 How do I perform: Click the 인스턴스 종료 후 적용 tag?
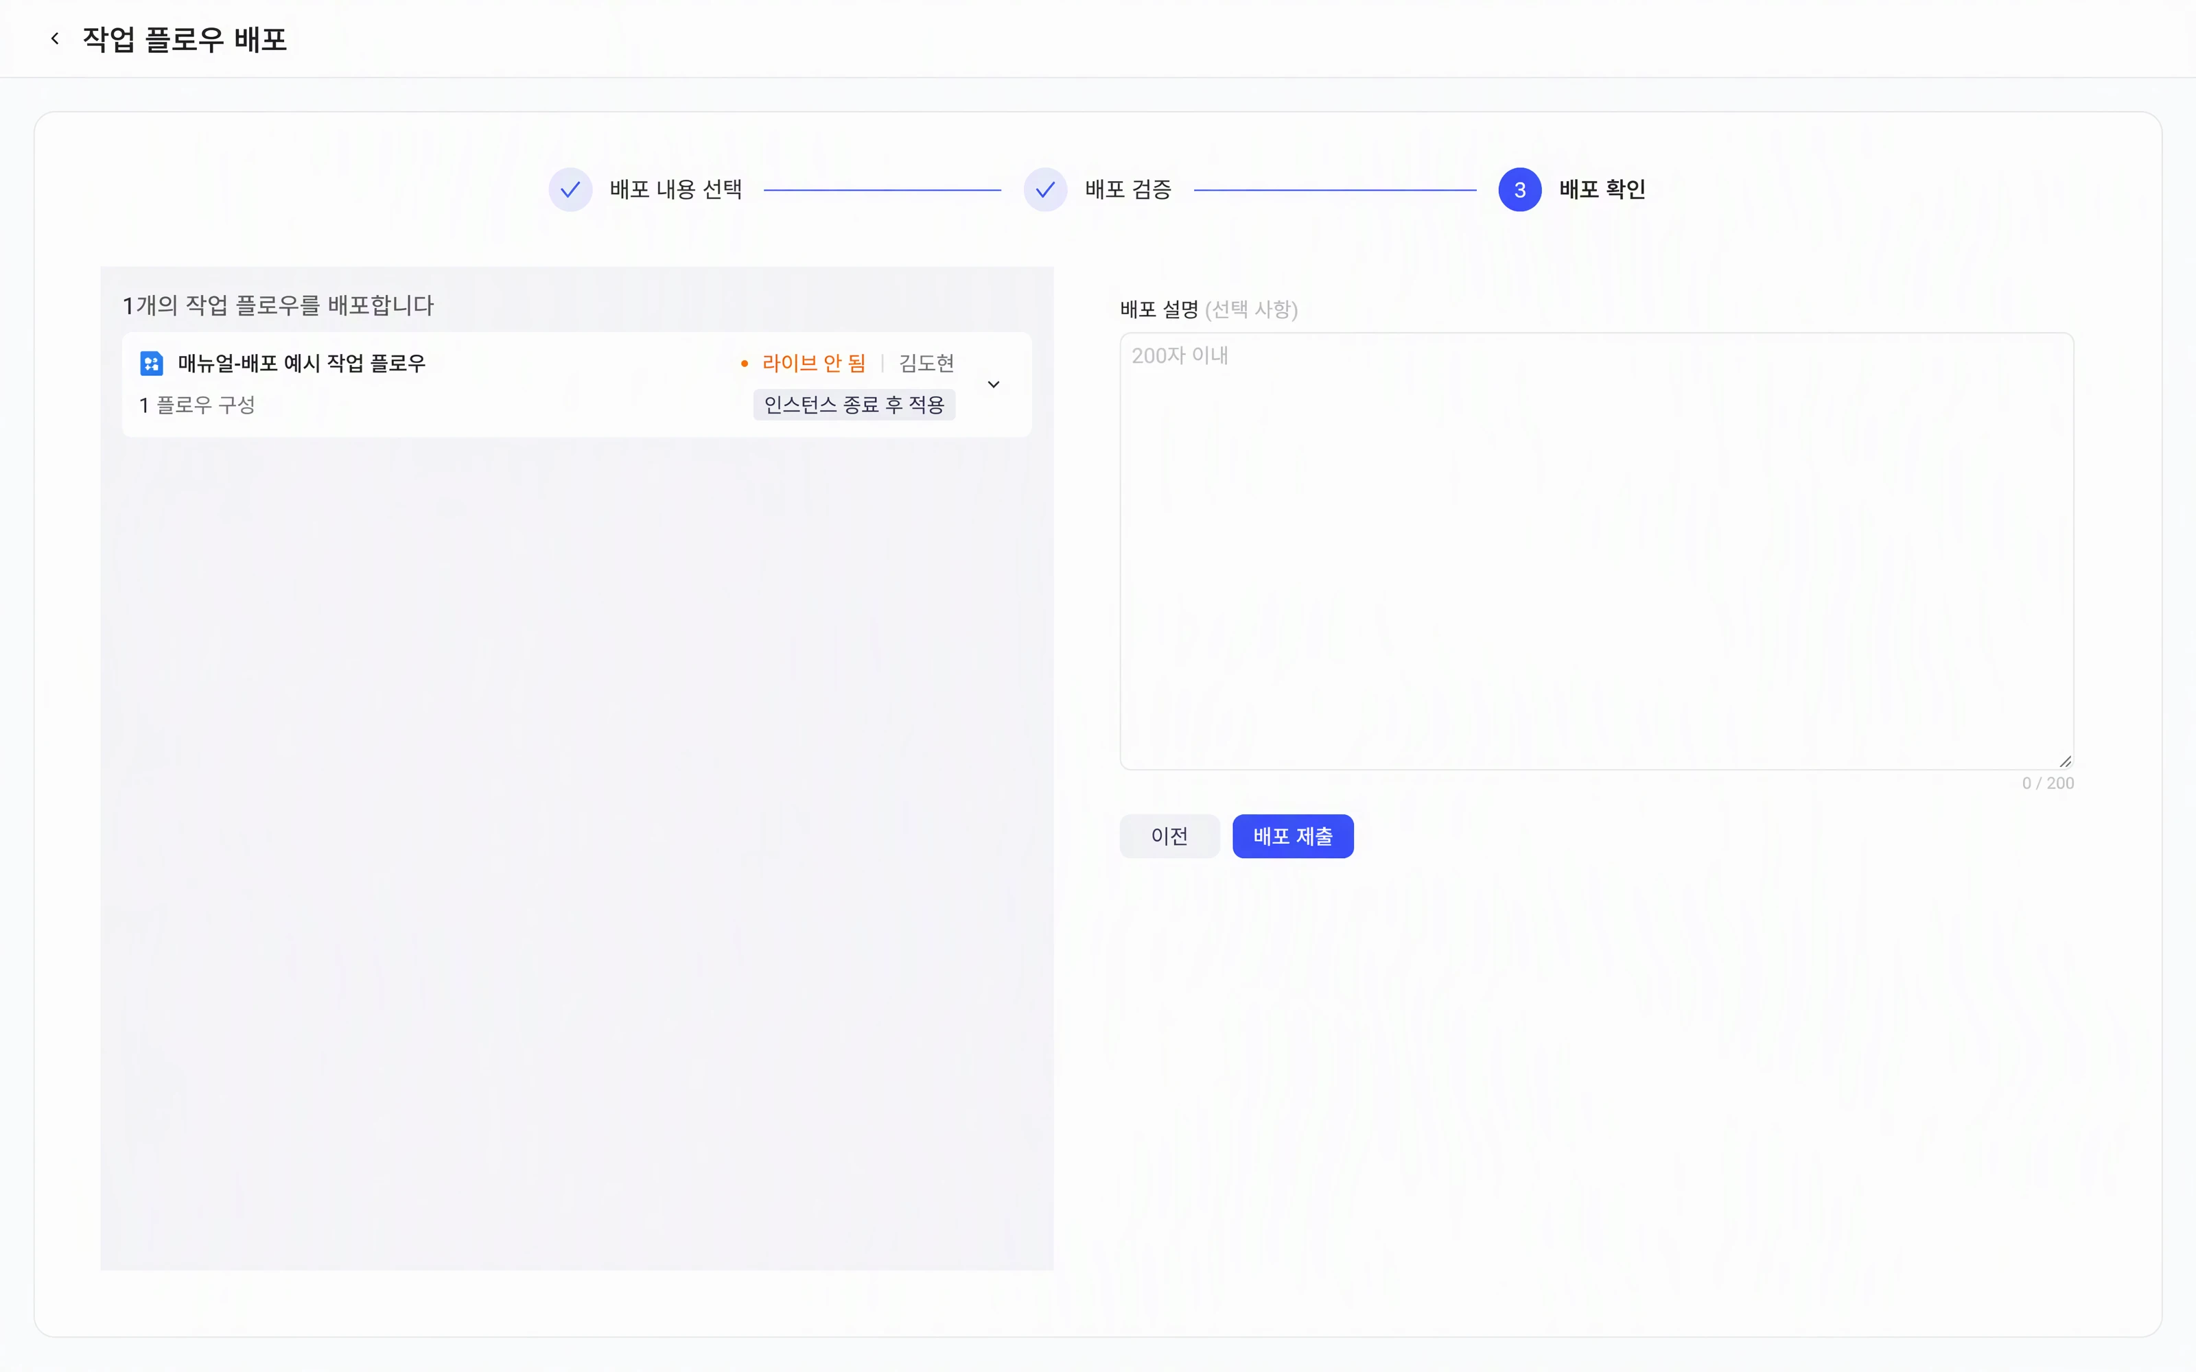854,405
